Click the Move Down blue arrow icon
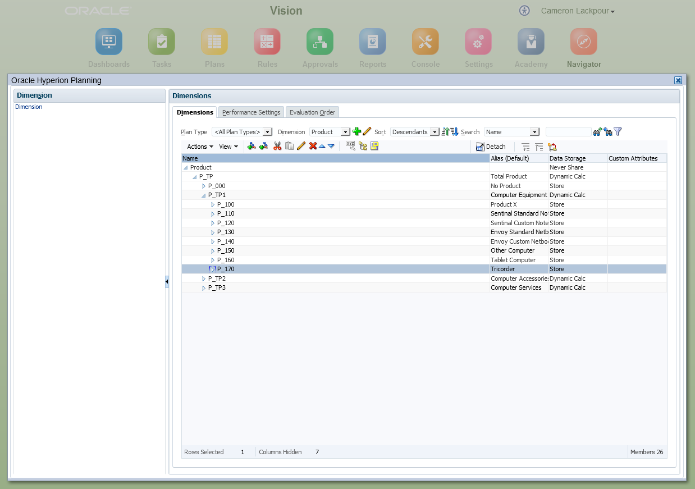This screenshot has height=489, width=695. 331,146
